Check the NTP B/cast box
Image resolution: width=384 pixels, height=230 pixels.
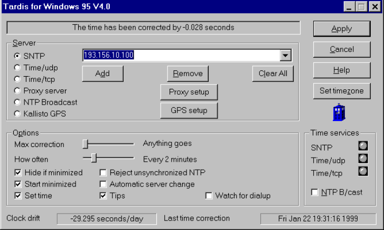[315, 192]
